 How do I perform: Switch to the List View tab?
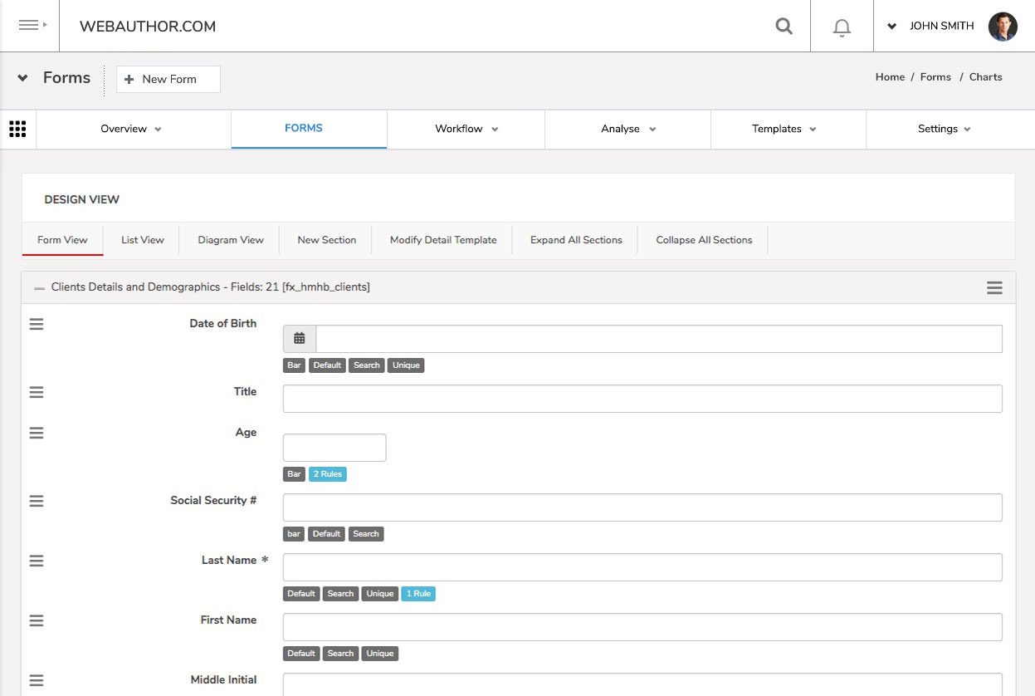tap(143, 240)
